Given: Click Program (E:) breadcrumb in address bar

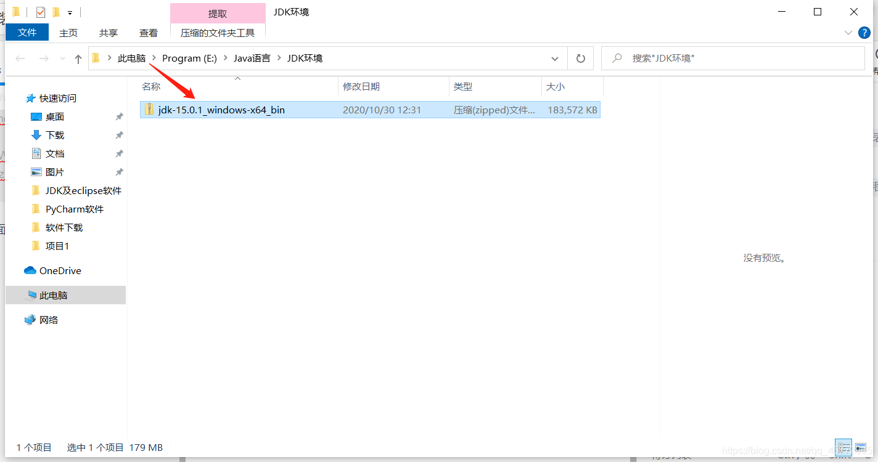Looking at the screenshot, I should click(189, 59).
